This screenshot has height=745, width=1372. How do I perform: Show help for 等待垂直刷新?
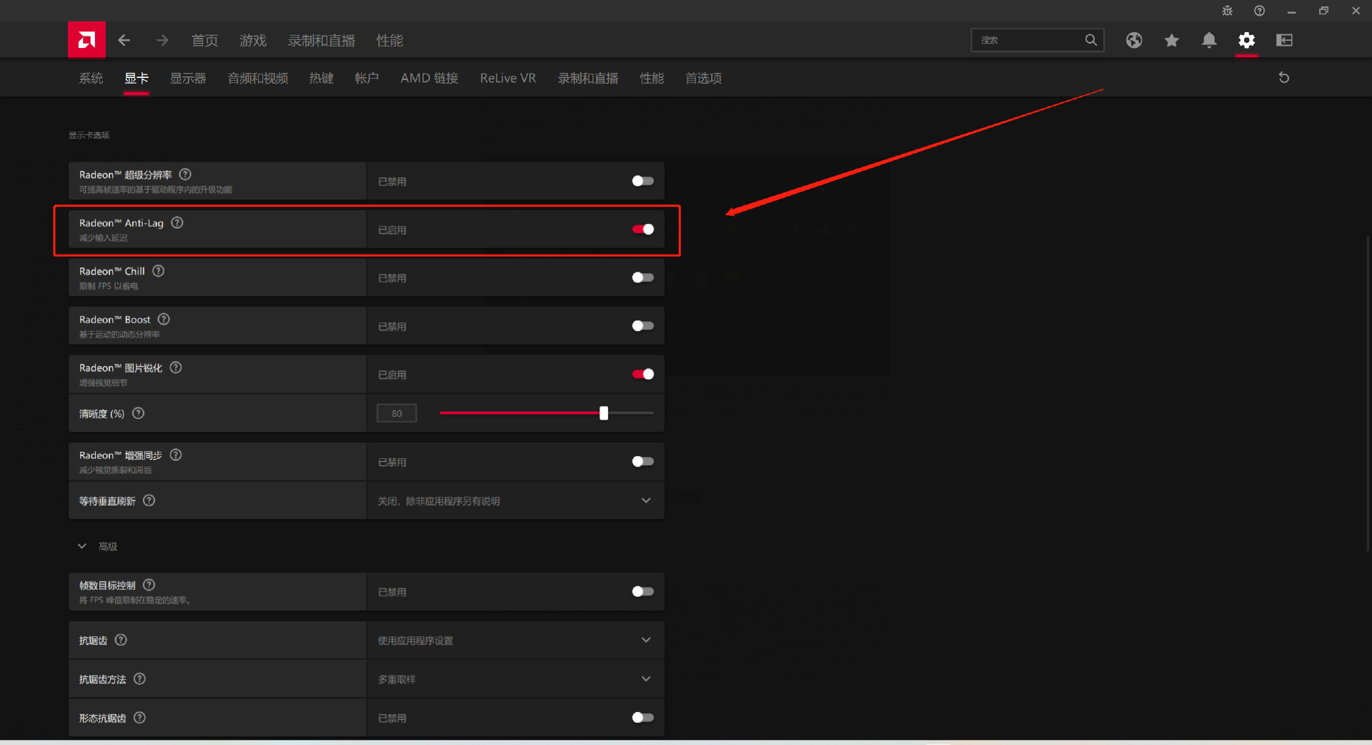tap(149, 500)
